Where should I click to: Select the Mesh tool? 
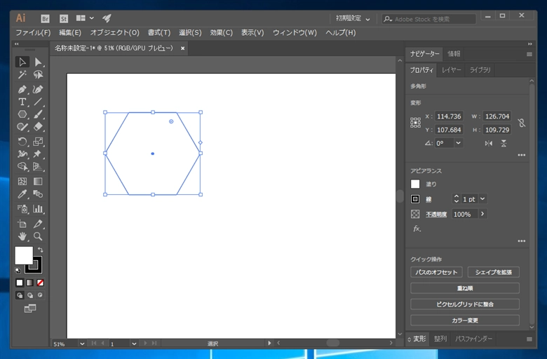[x=22, y=182]
